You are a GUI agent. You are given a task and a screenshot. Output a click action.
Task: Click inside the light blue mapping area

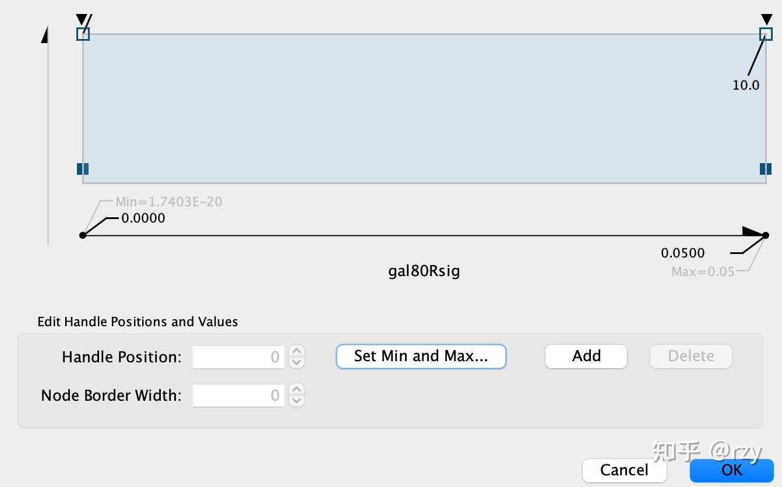pos(424,108)
